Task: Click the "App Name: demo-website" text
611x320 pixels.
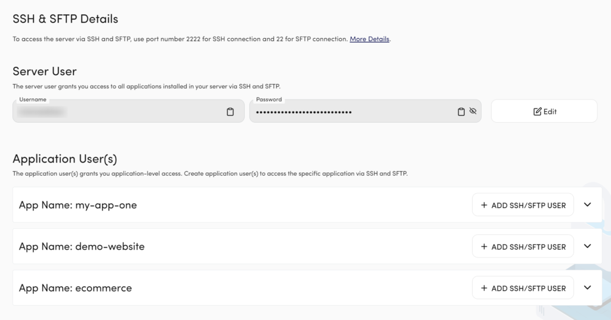Action: point(82,247)
